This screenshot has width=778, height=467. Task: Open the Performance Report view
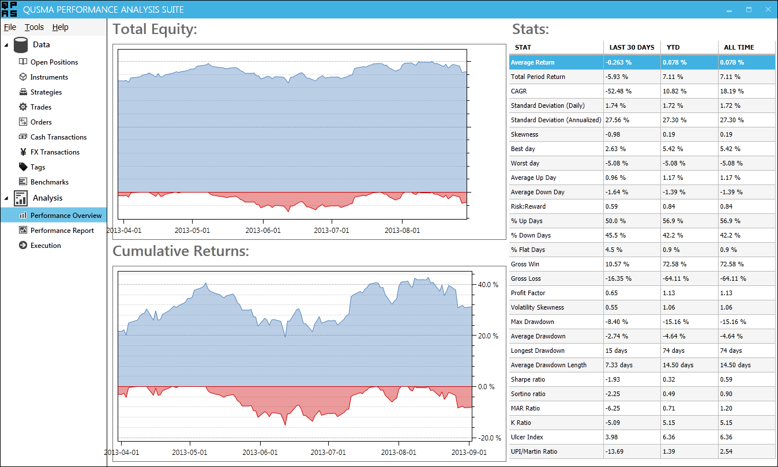pos(62,230)
